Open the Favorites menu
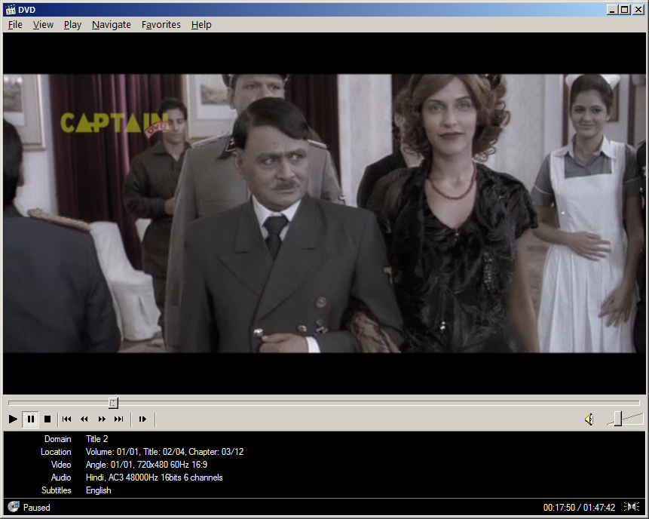Image resolution: width=649 pixels, height=519 pixels. pos(161,25)
